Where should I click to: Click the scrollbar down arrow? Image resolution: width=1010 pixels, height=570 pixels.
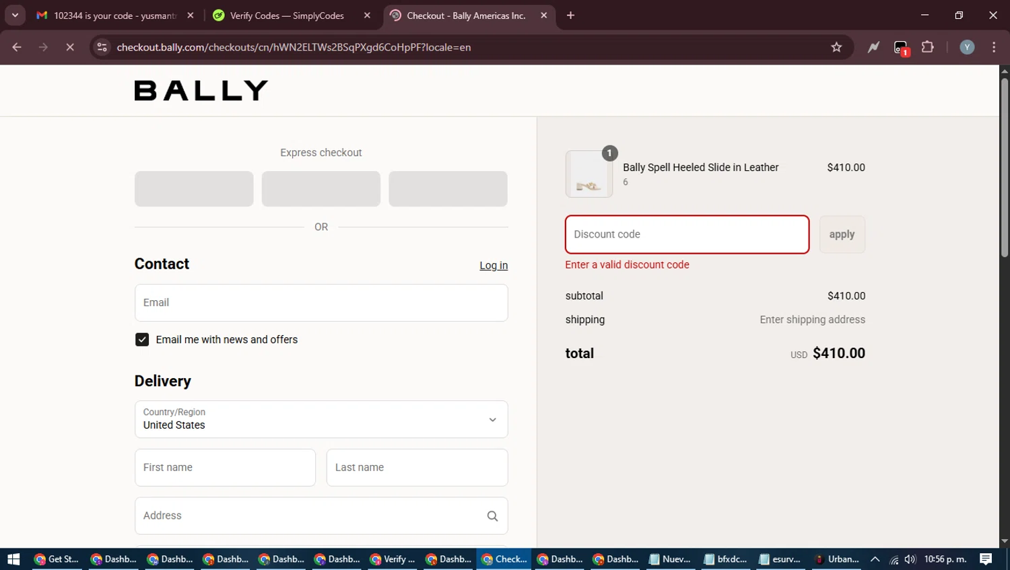coord(1005,542)
